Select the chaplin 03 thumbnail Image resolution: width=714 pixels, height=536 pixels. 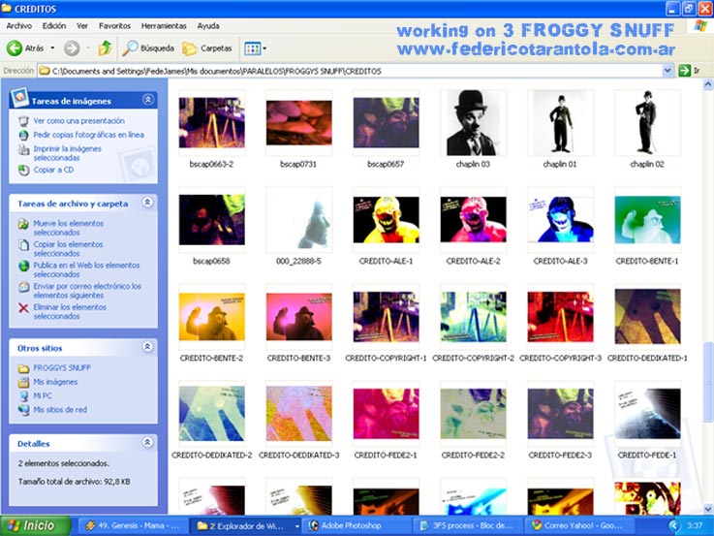click(x=472, y=123)
